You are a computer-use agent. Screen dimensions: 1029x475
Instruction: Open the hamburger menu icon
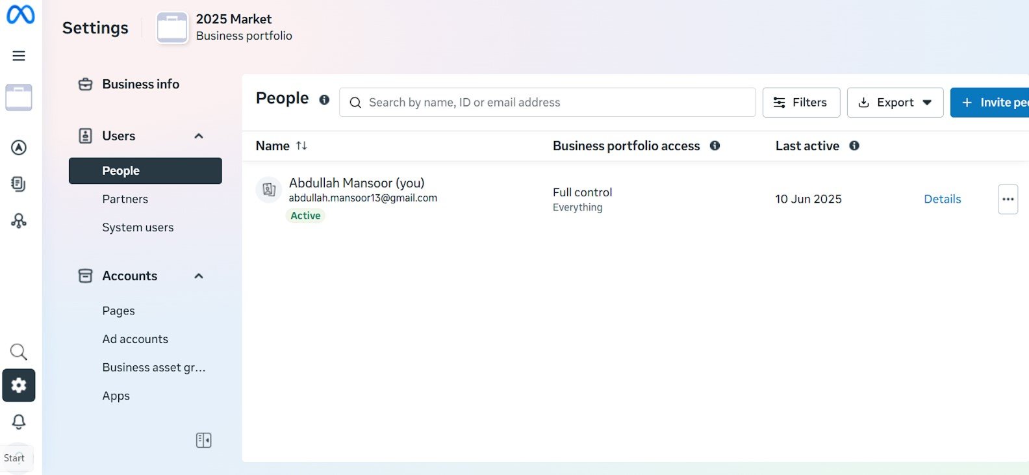point(19,56)
